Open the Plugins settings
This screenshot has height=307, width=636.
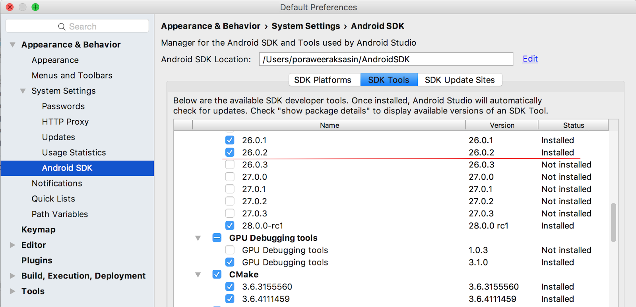click(x=37, y=261)
